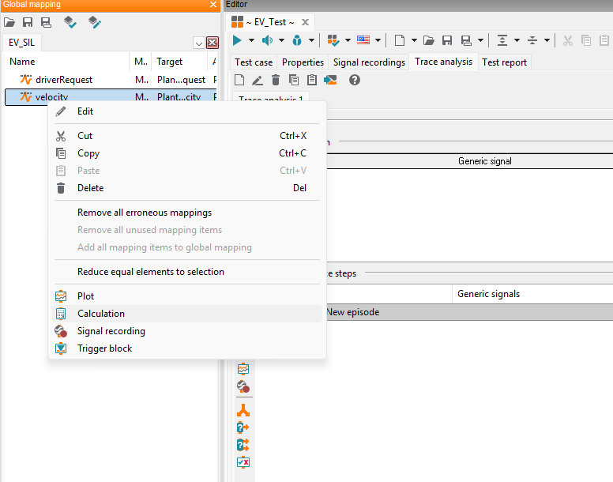Click the plot icon in side toolbar
The width and height of the screenshot is (613, 482).
coord(243,369)
